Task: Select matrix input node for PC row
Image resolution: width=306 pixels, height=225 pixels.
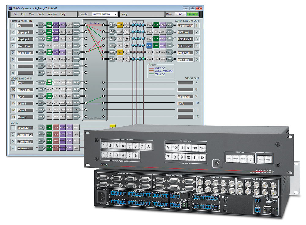Action: coord(86,25)
